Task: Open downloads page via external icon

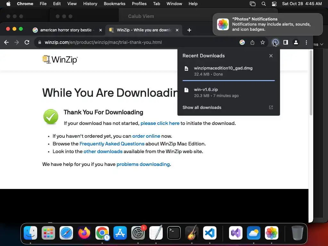Action: point(271,107)
